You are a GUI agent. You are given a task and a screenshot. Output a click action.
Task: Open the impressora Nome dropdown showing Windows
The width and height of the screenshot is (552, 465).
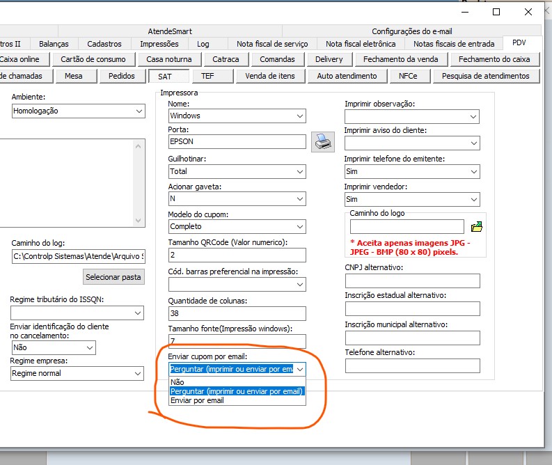pos(237,116)
